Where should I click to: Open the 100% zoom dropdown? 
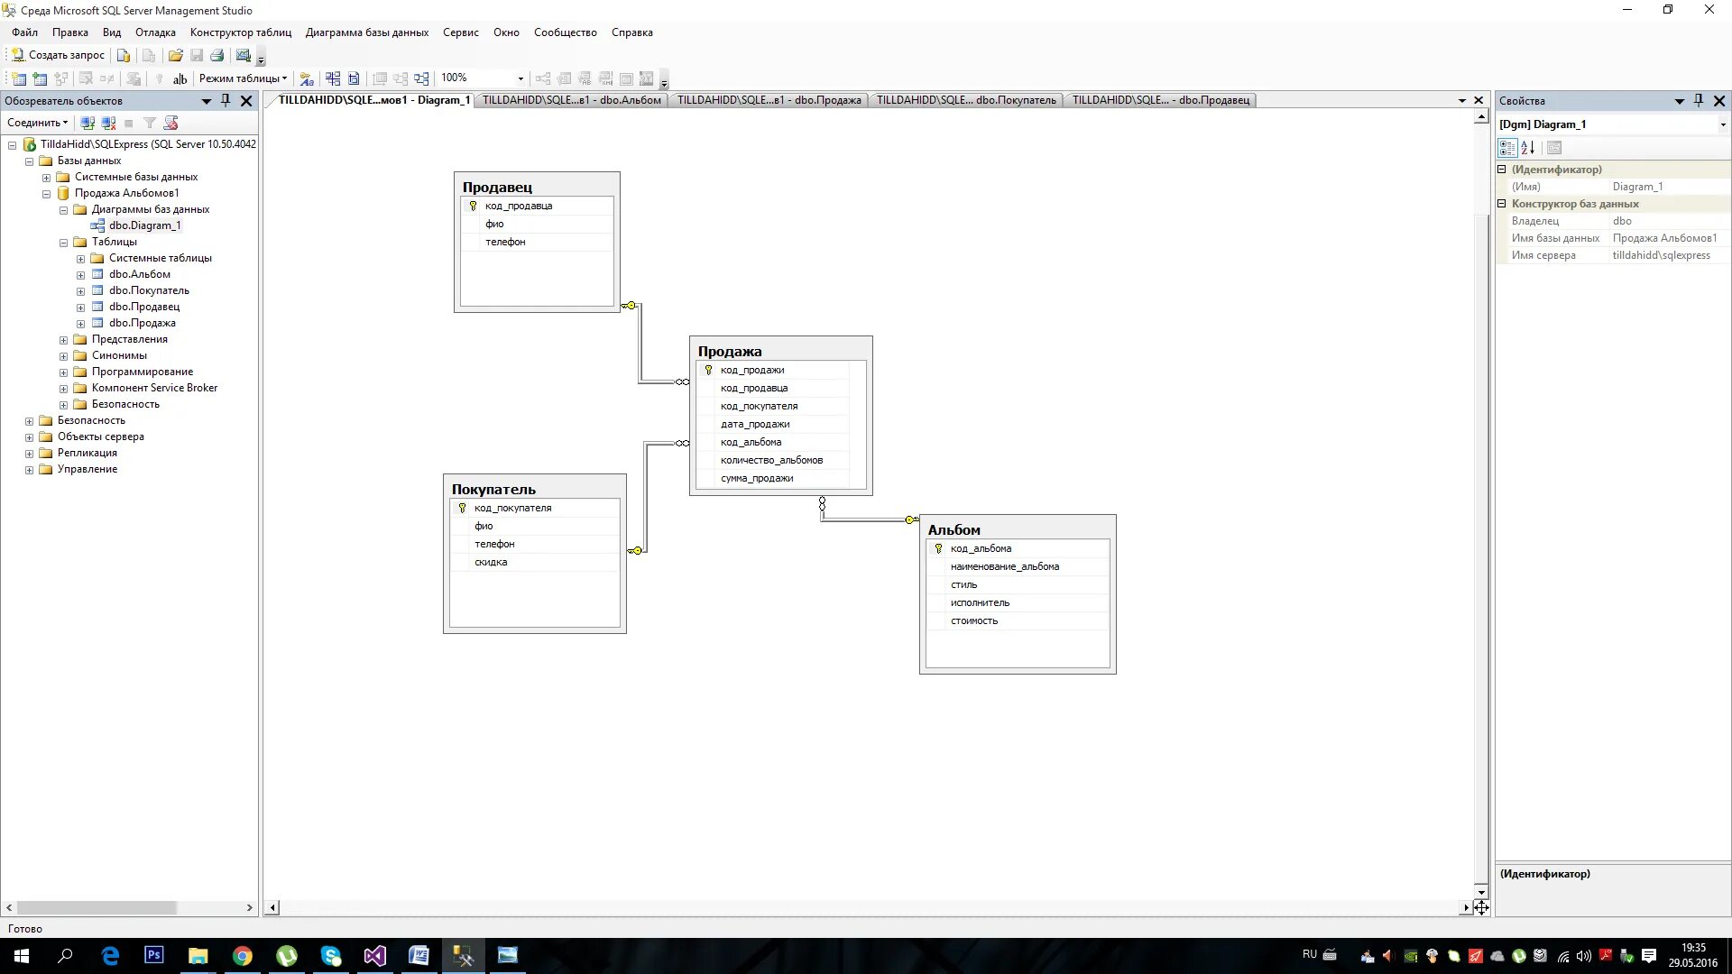[521, 78]
